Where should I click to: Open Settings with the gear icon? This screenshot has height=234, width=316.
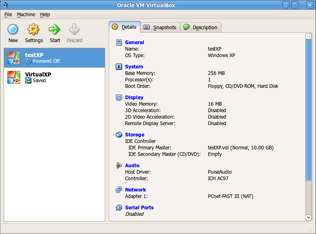pyautogui.click(x=33, y=30)
